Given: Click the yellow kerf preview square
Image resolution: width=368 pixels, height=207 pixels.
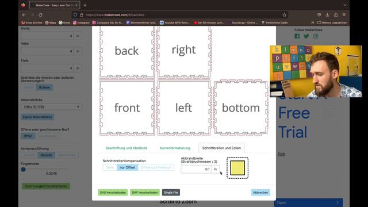Looking at the screenshot, I should pyautogui.click(x=237, y=168).
